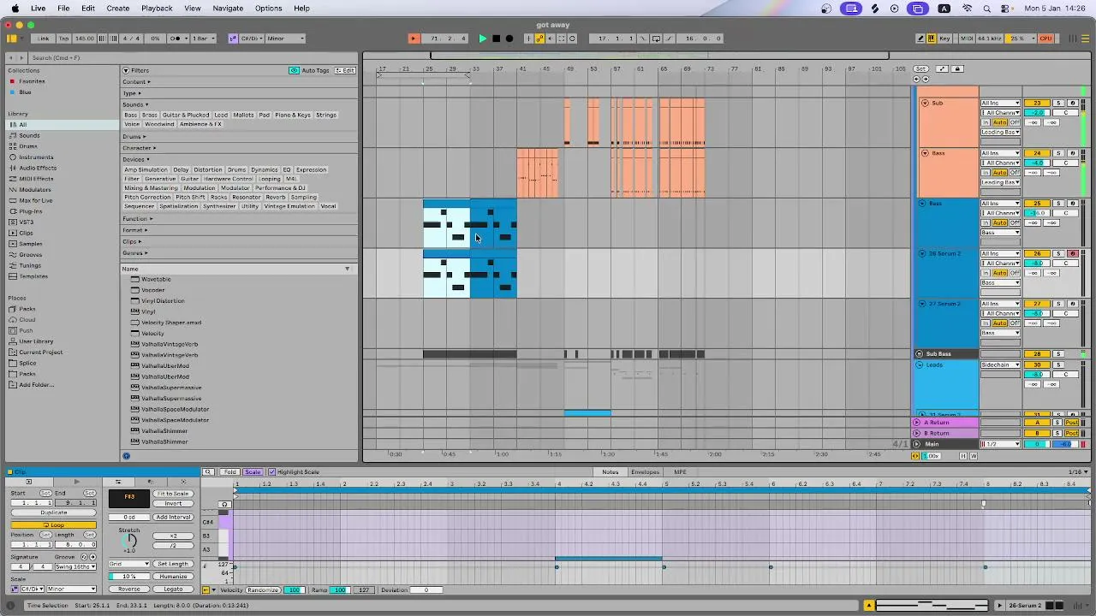Open the Options menu
1096x616 pixels.
click(268, 8)
